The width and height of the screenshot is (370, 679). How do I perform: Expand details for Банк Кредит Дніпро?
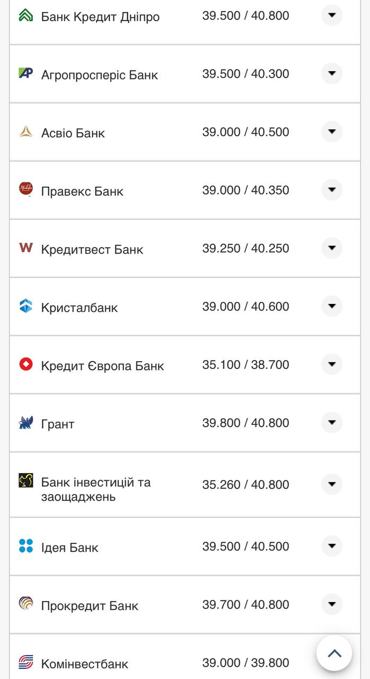(332, 15)
